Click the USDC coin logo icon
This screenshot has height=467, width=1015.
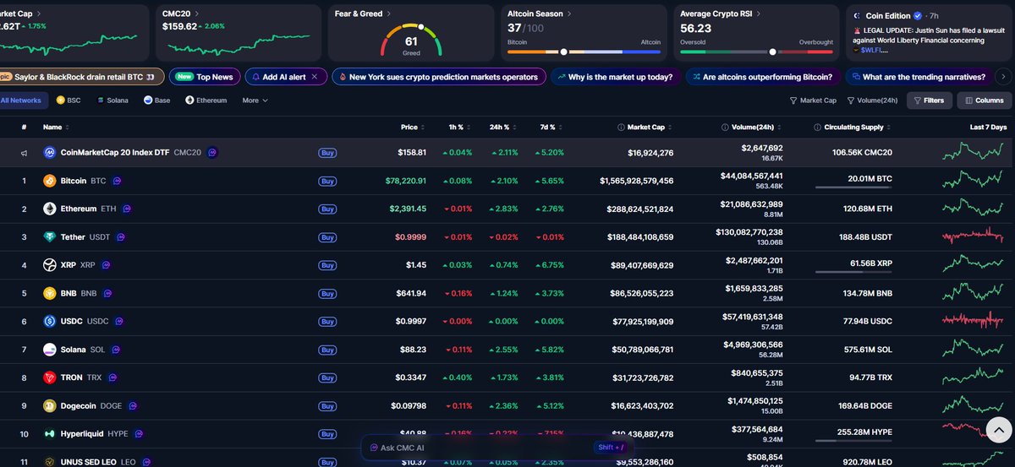tap(49, 322)
